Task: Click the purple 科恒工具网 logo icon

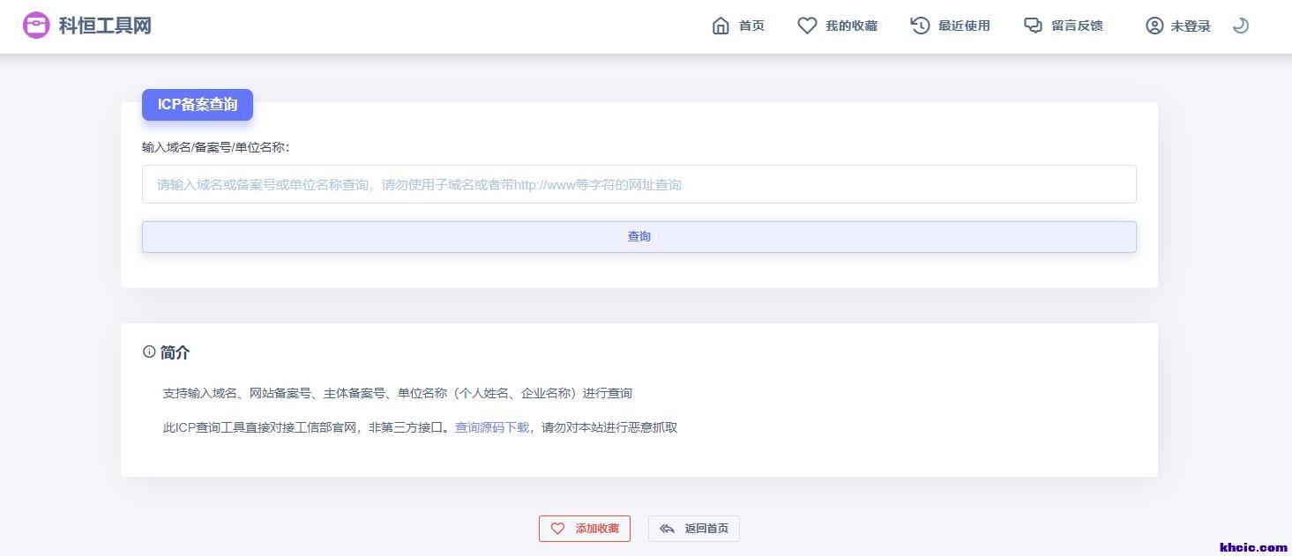Action: coord(36,26)
